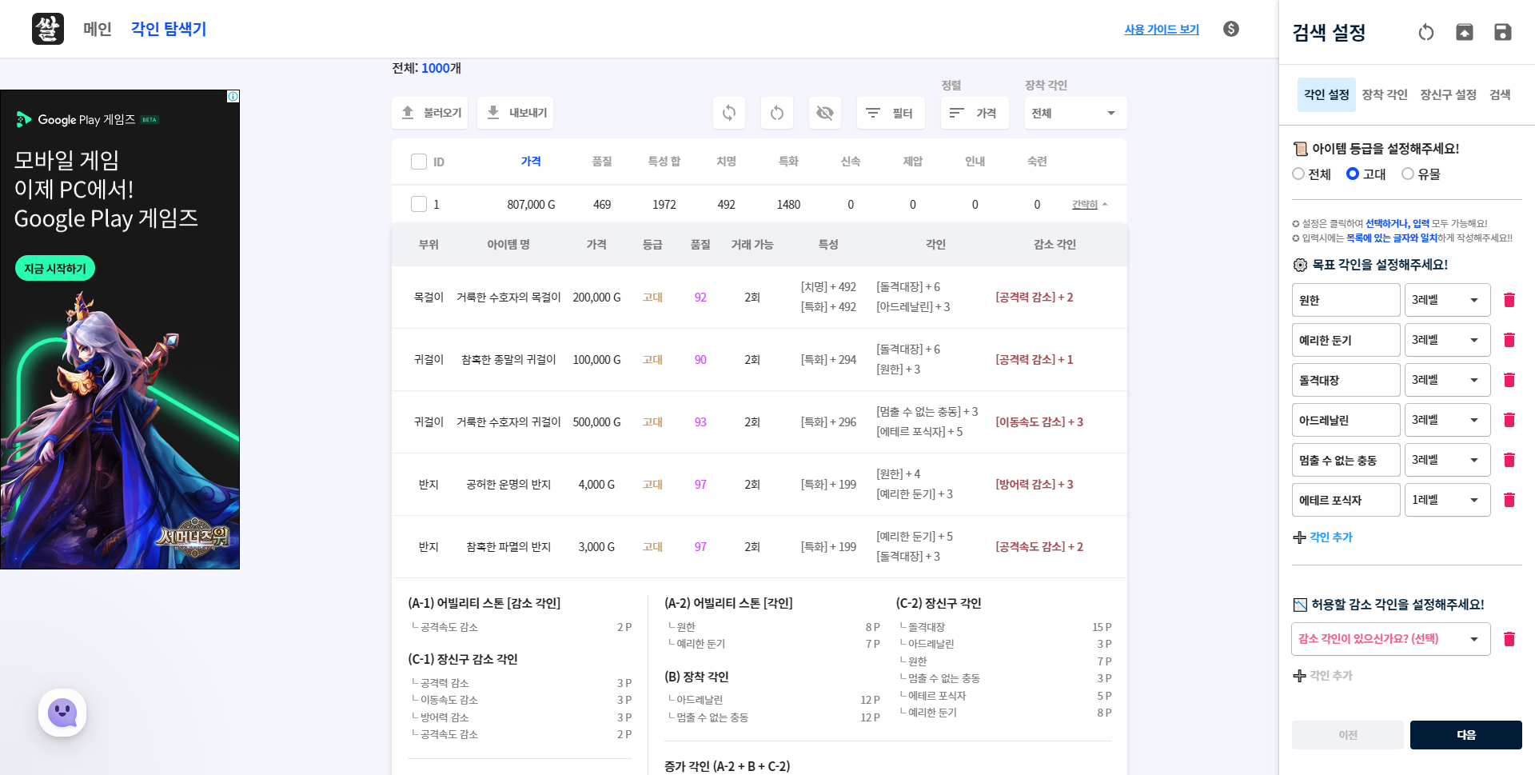Click 각인 추가 under 감소 각인

[x=1322, y=676]
